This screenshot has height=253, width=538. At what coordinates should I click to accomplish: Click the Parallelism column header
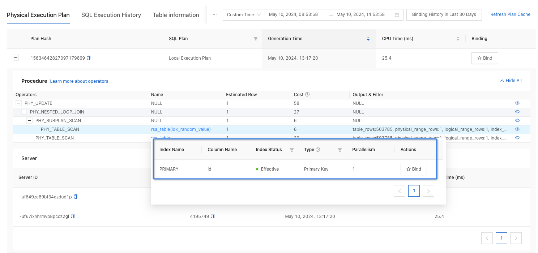click(364, 150)
